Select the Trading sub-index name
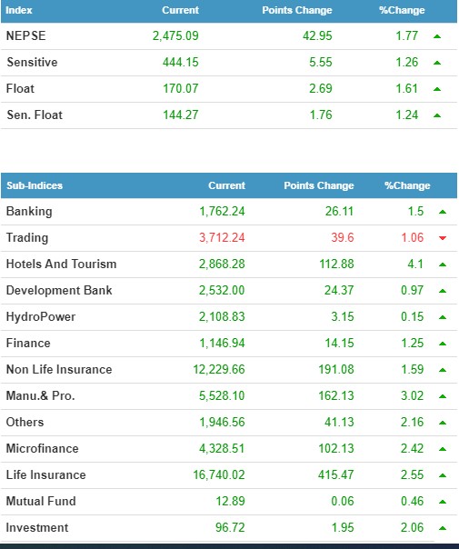Image resolution: width=459 pixels, height=549 pixels. 27,238
